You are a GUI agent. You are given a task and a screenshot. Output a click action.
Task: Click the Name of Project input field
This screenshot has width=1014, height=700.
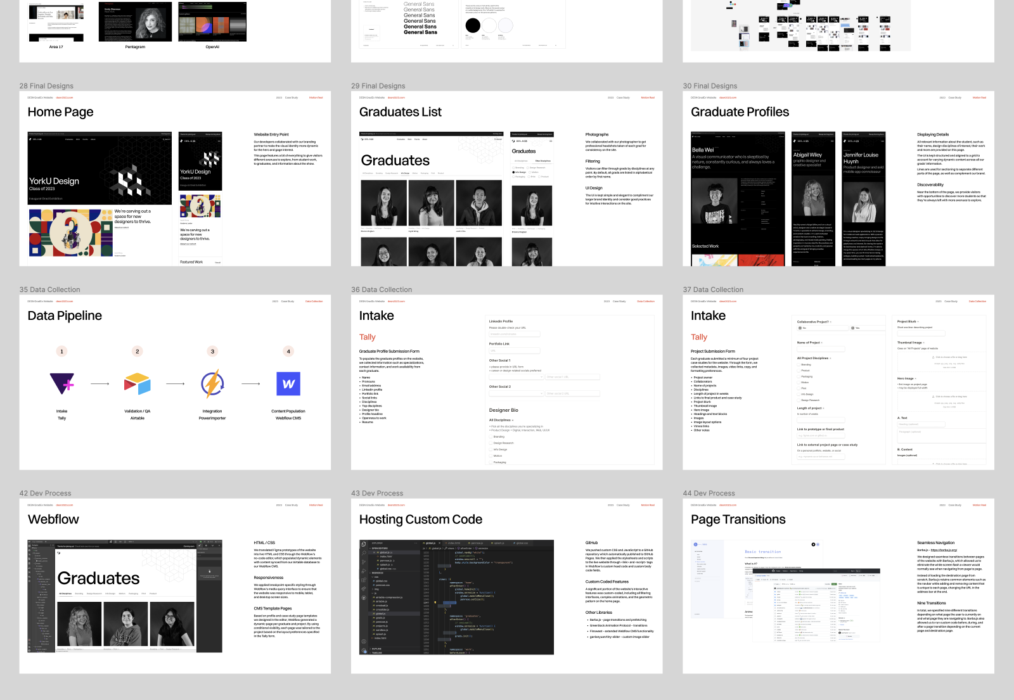coord(821,349)
